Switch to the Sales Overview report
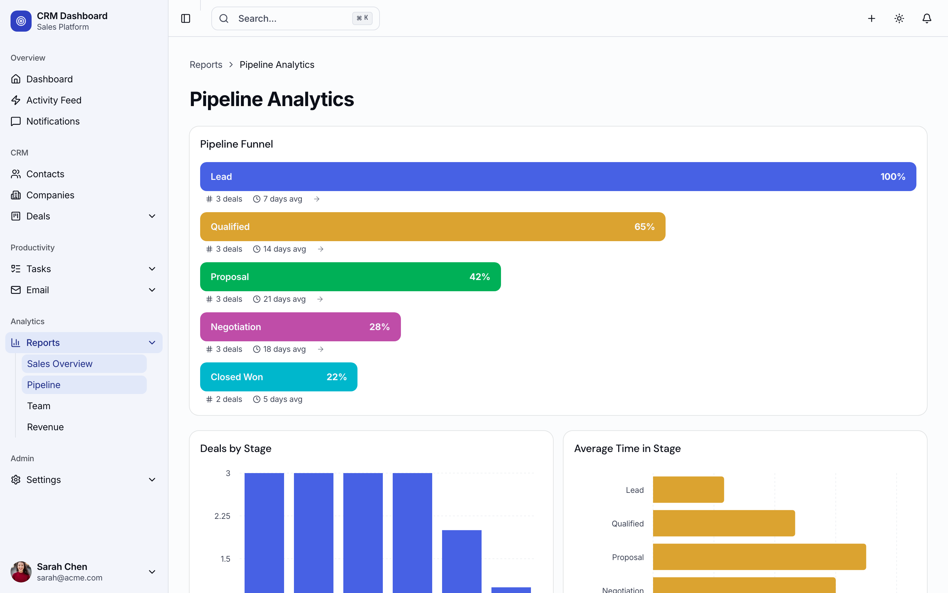948x593 pixels. pos(60,364)
